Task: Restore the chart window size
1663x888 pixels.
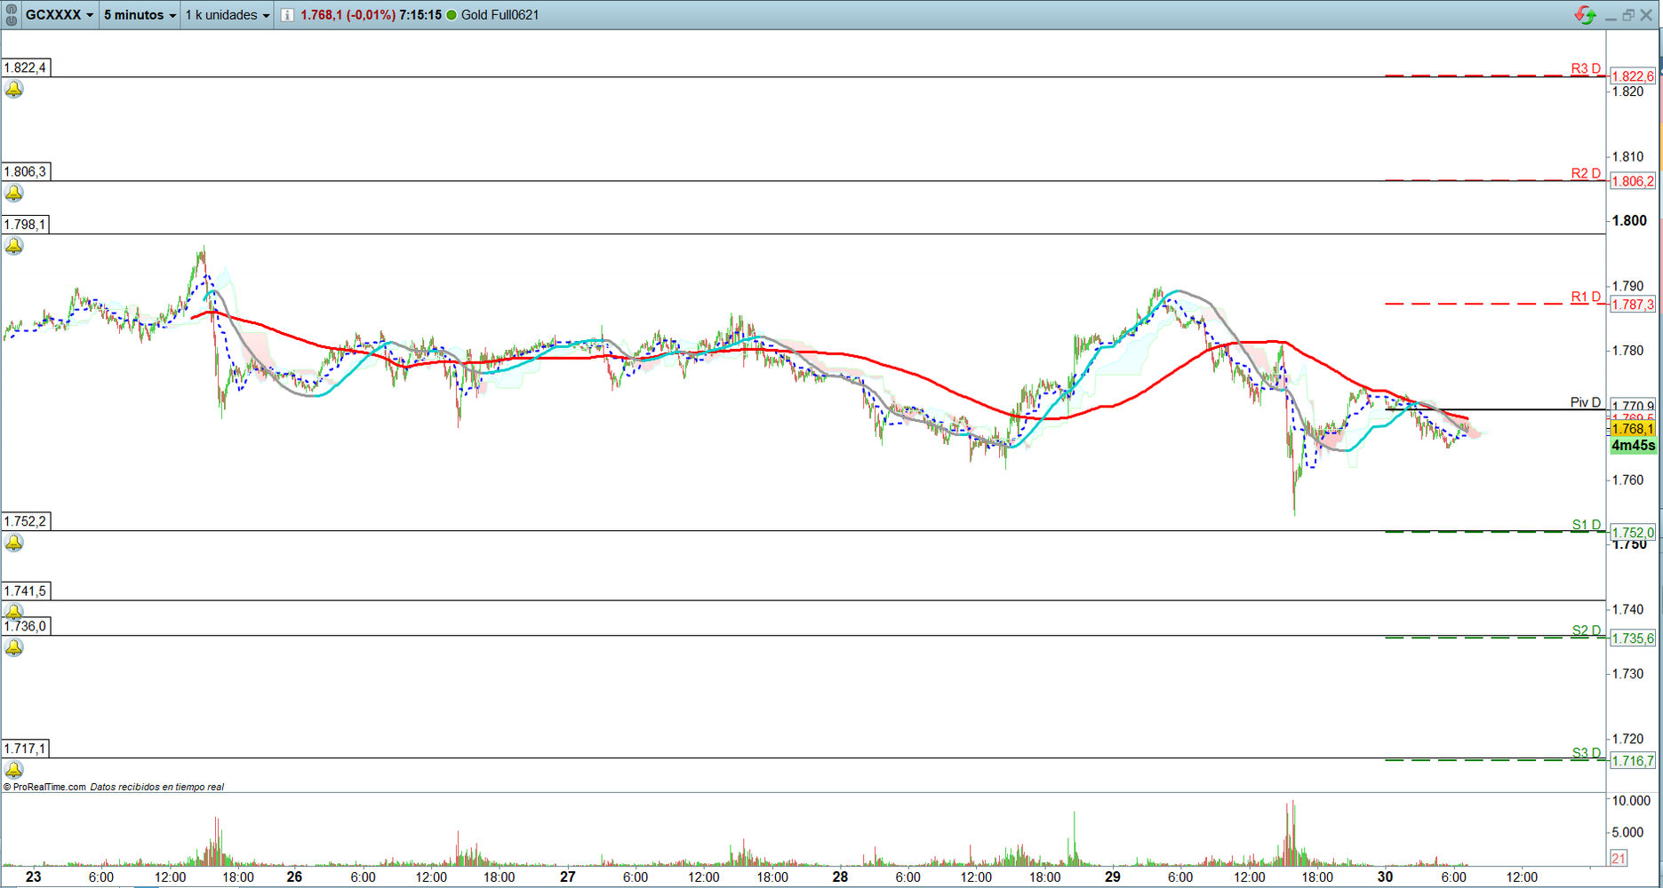Action: (x=1627, y=15)
